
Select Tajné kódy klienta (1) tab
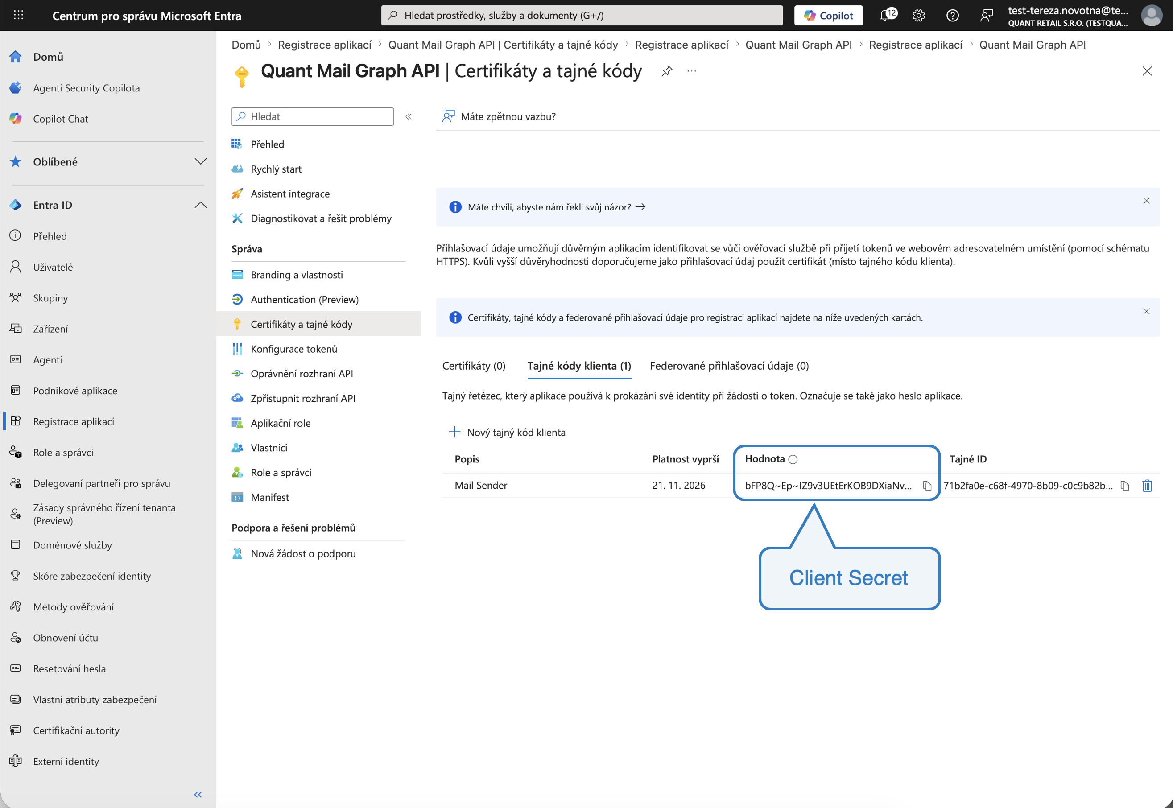click(578, 366)
